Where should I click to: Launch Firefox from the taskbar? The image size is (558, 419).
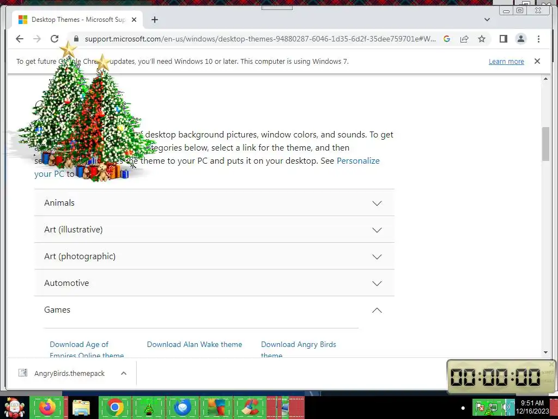click(47, 407)
